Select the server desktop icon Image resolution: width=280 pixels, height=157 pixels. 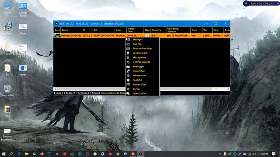[x=23, y=70]
